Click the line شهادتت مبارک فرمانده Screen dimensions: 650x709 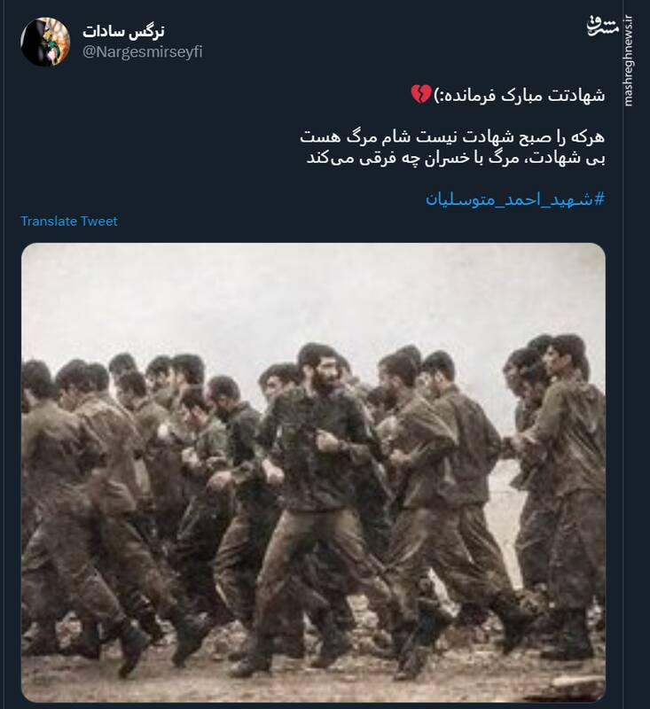click(520, 96)
